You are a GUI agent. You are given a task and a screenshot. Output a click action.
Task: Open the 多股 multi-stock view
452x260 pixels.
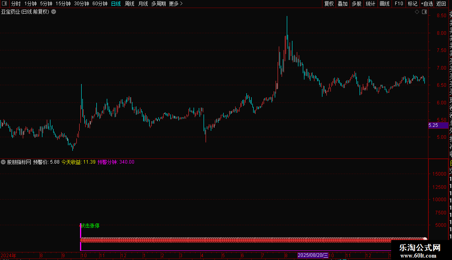pyautogui.click(x=356, y=4)
